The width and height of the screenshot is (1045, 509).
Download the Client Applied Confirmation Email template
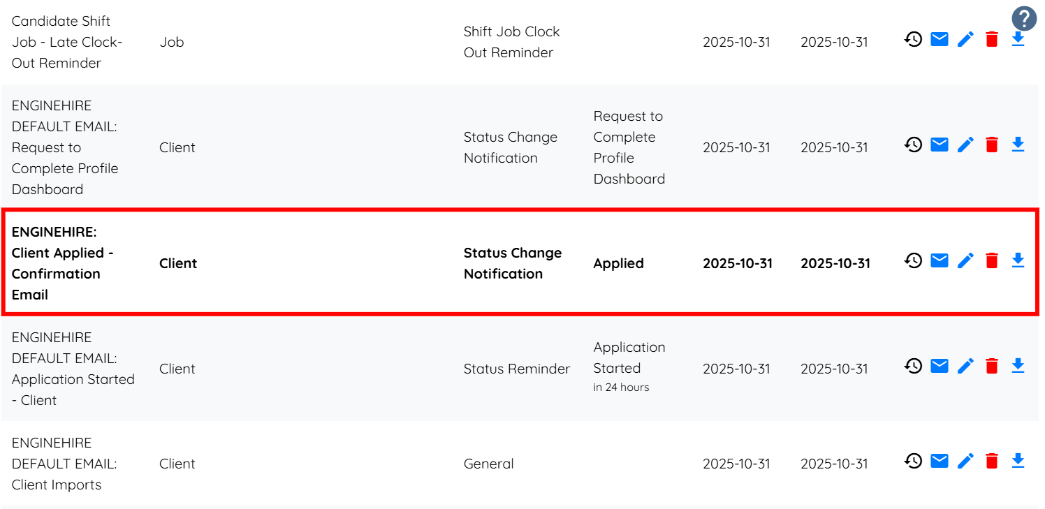tap(1018, 260)
